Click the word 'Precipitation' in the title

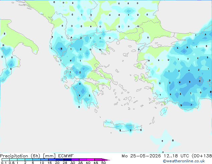point(14,156)
